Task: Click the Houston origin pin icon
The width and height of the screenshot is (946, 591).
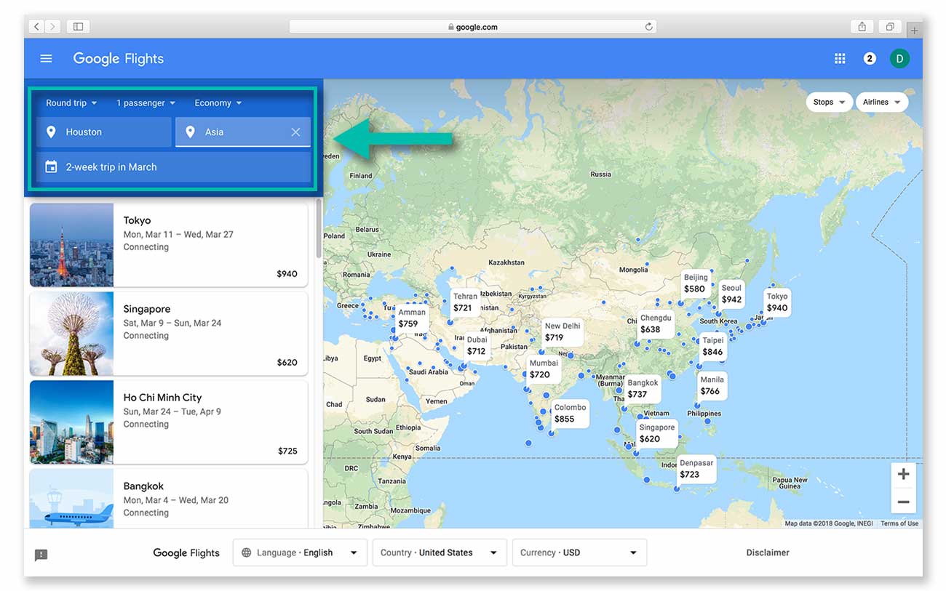Action: (51, 132)
